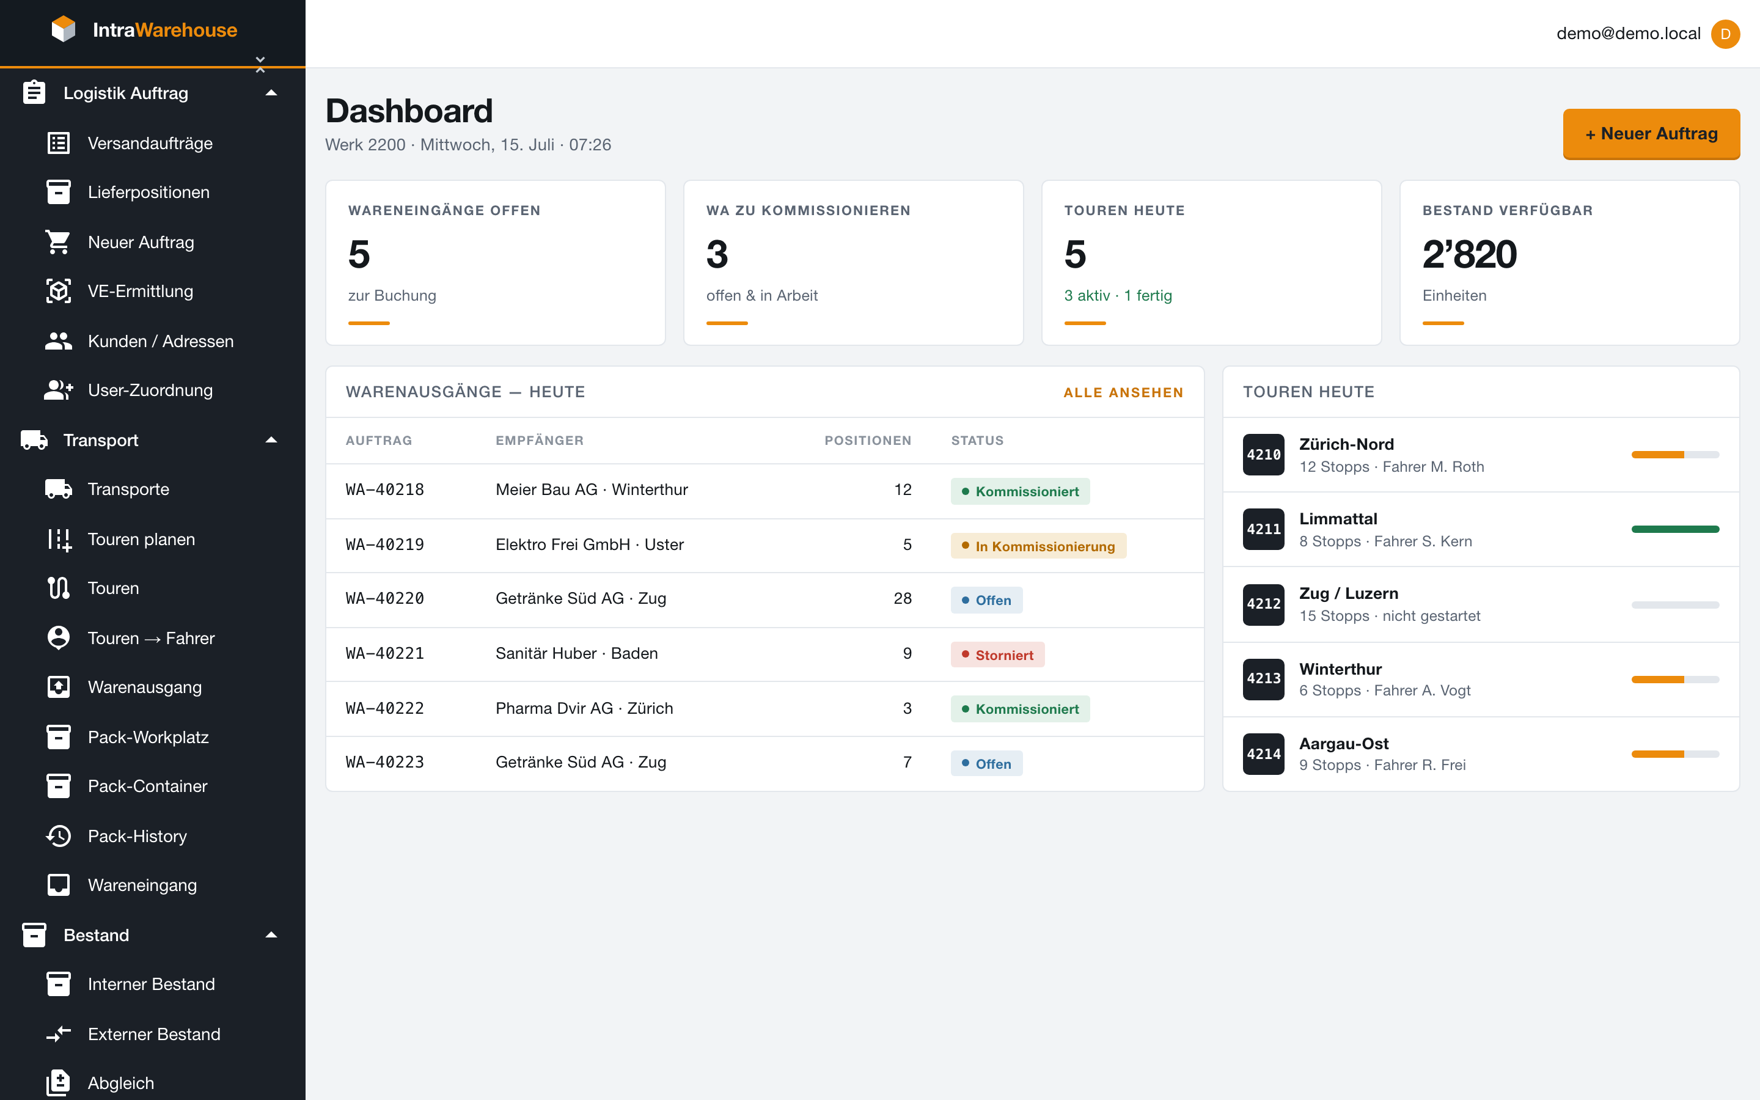Click the Transport section truck icon
Screen dimensions: 1760x1100
(x=34, y=440)
